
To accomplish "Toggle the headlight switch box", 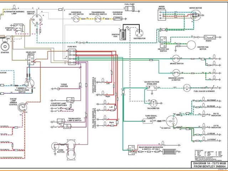I will coord(31,61).
